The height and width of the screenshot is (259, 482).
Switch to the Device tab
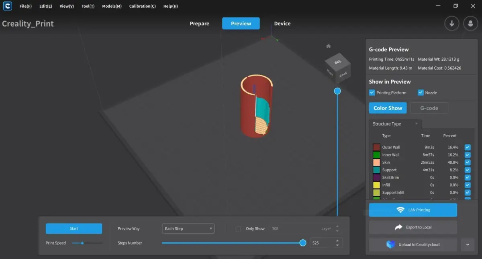pos(282,24)
